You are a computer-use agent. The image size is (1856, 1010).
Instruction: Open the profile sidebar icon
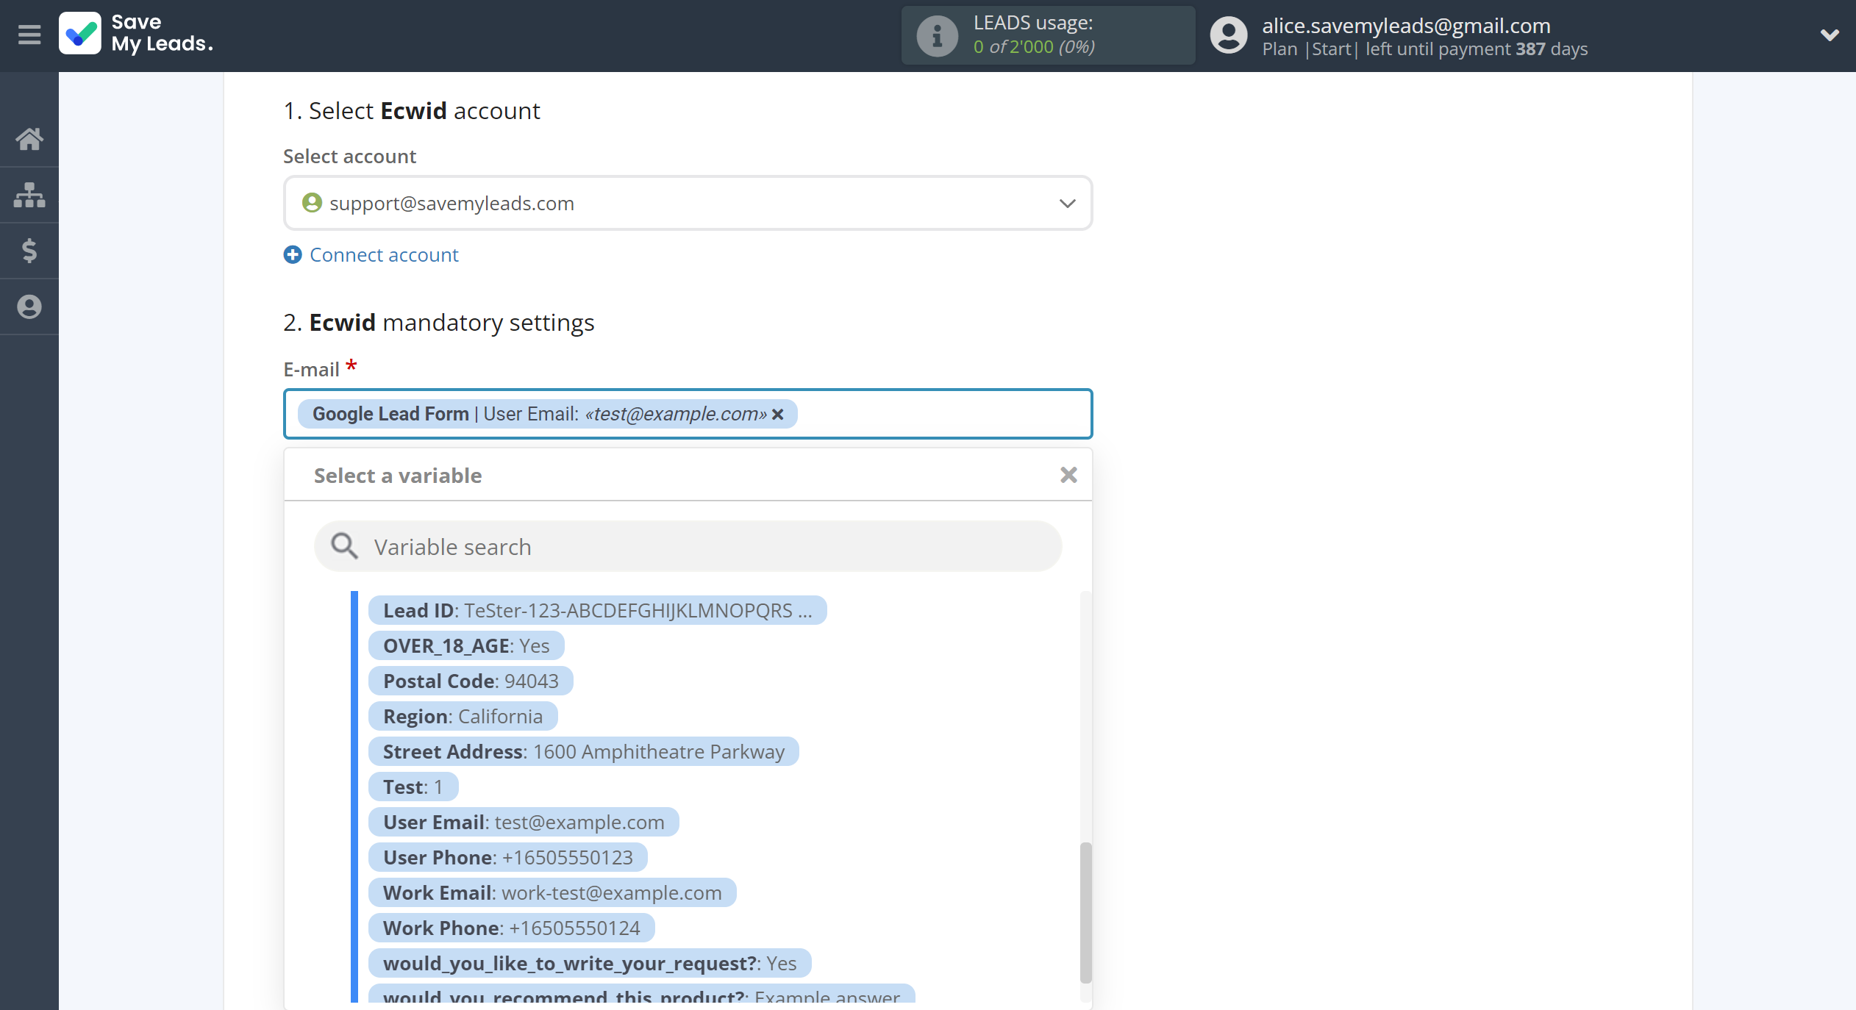(x=29, y=307)
